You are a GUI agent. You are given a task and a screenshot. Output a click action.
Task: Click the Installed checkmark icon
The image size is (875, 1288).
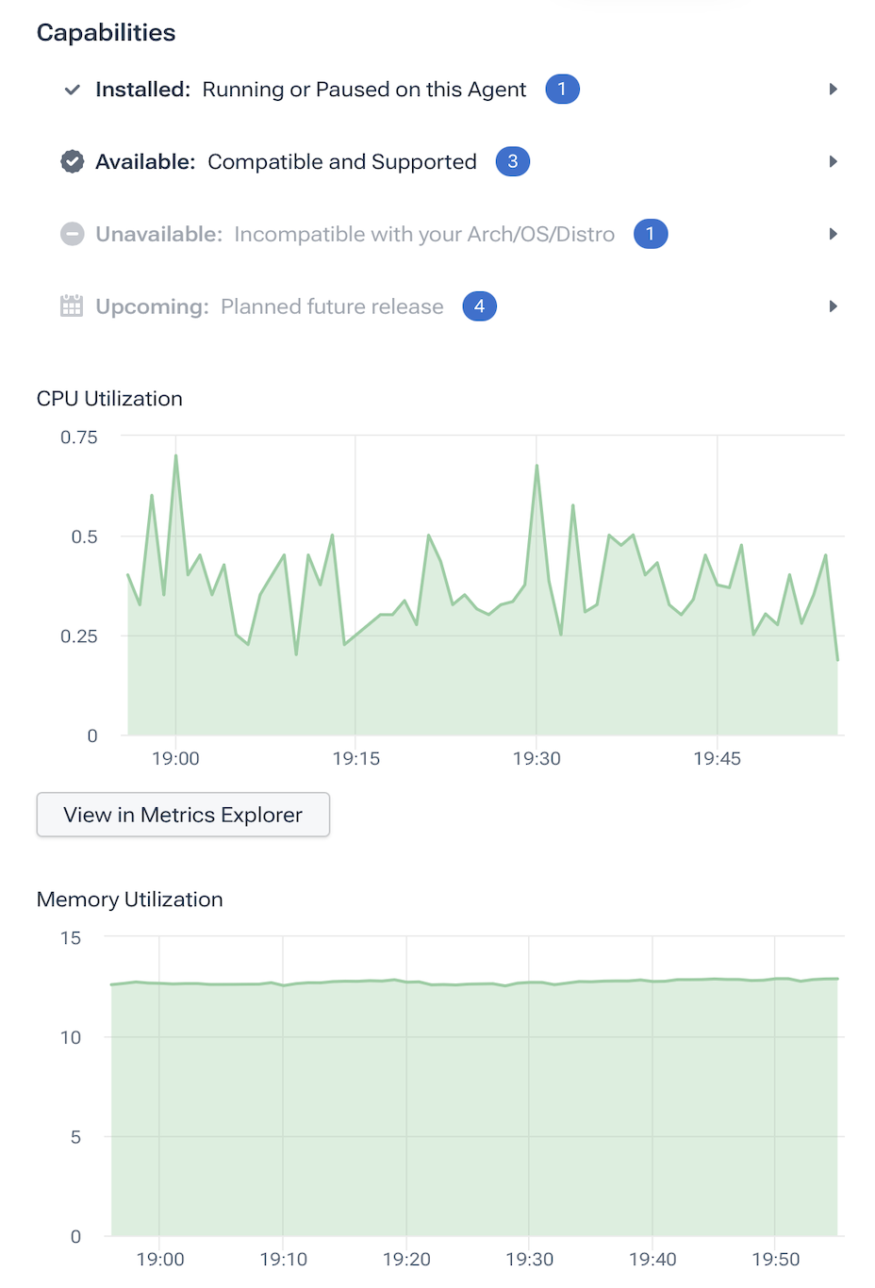coord(72,90)
